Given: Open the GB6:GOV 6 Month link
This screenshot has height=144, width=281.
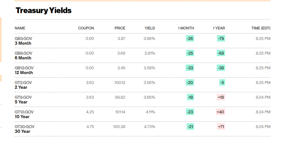Looking at the screenshot, I should click(23, 56).
